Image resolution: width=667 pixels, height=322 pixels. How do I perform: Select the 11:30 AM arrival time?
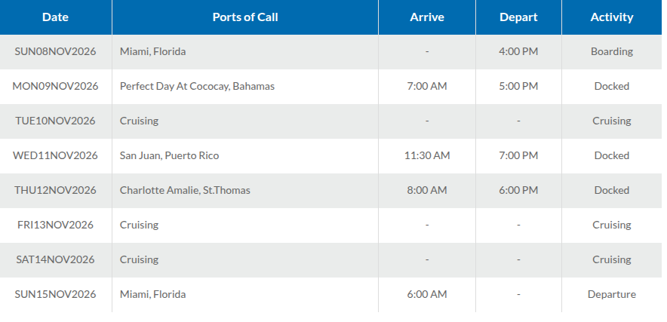point(426,155)
